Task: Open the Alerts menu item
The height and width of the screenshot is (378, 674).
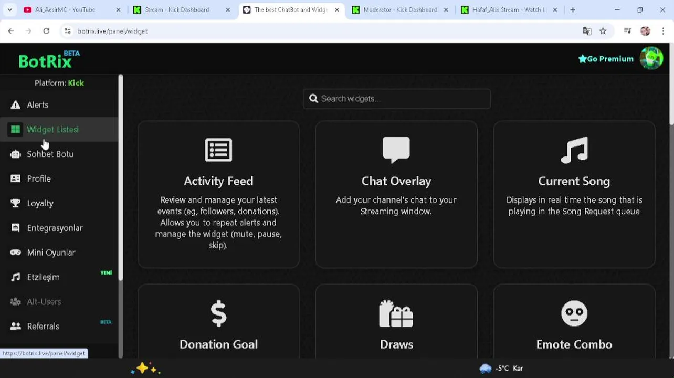Action: (x=59, y=105)
